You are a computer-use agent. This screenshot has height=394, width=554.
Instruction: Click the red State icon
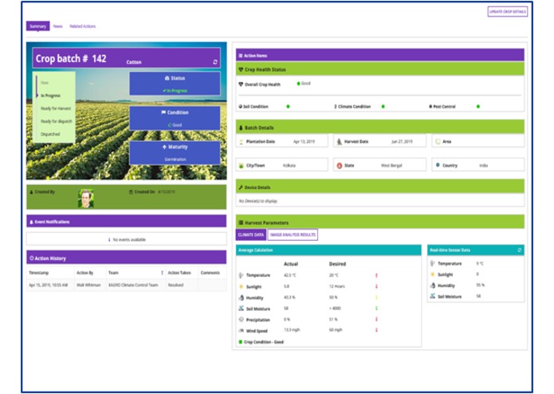tap(340, 165)
